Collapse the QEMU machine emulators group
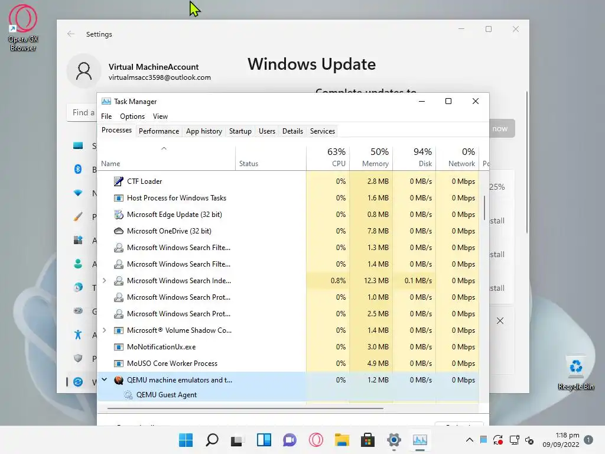The height and width of the screenshot is (454, 605). pyautogui.click(x=104, y=380)
